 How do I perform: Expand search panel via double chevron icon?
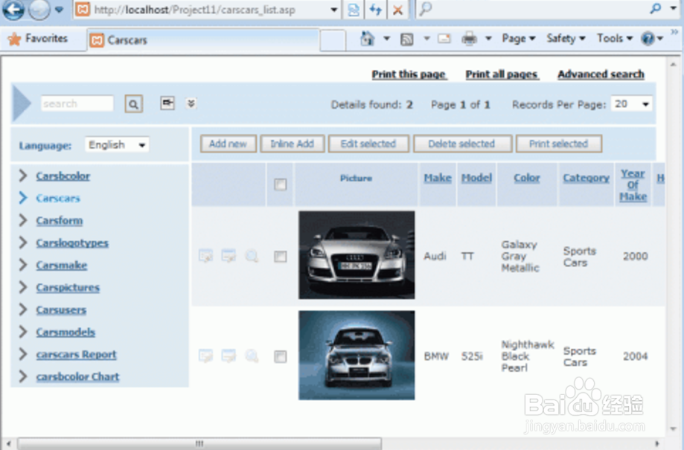(191, 103)
